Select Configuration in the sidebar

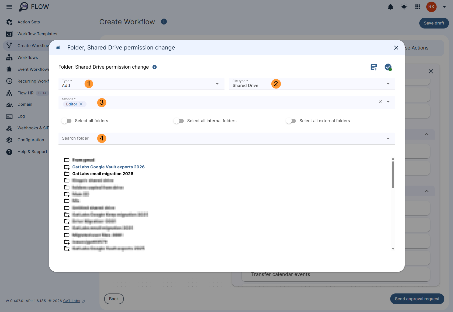(31, 140)
